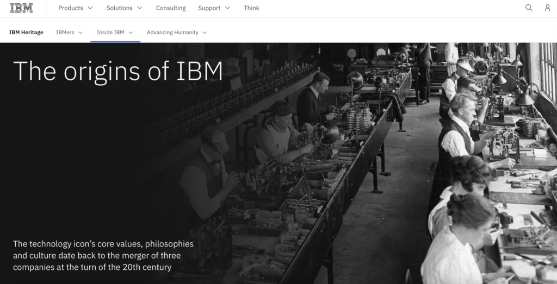This screenshot has height=284, width=557.
Task: Open the Consulting link
Action: click(171, 8)
